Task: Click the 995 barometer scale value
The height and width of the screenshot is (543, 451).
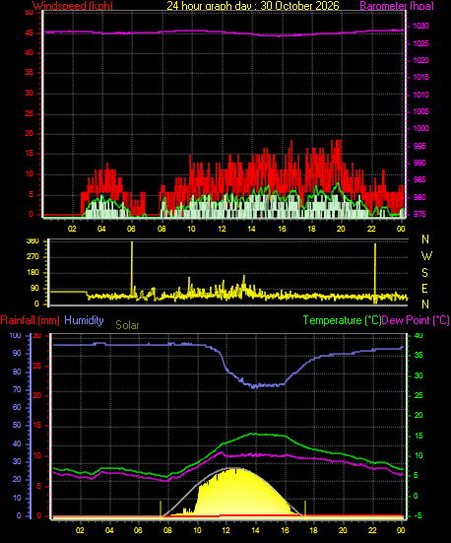Action: [419, 146]
